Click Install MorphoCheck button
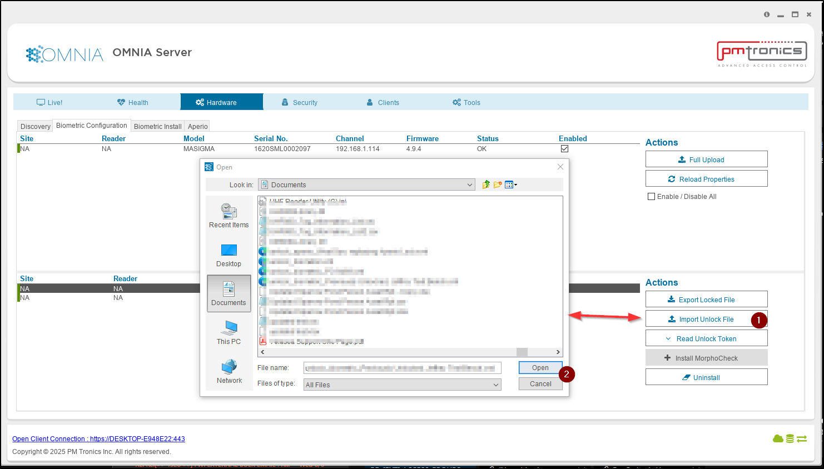Image resolution: width=824 pixels, height=469 pixels. pyautogui.click(x=707, y=358)
